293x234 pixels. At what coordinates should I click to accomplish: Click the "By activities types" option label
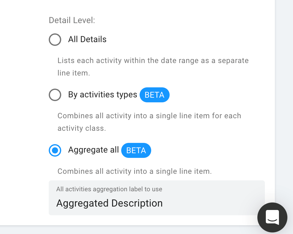tap(102, 95)
